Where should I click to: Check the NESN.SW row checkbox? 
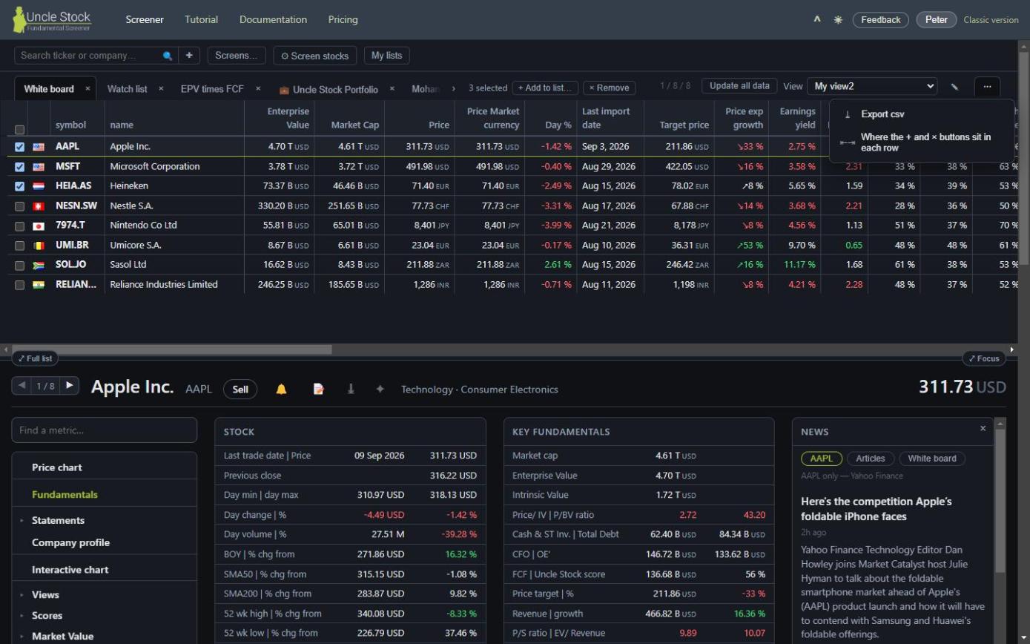click(x=19, y=206)
